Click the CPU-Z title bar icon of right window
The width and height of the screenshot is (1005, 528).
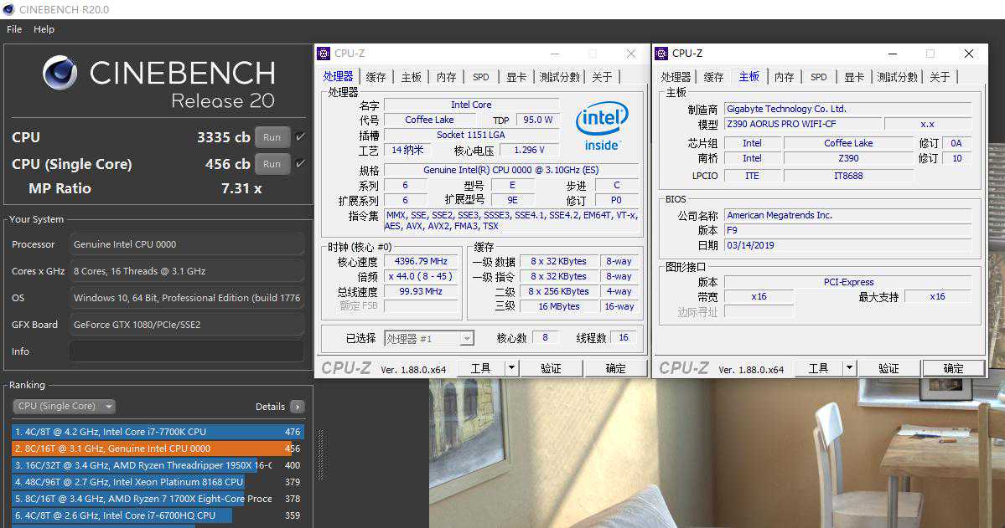tap(661, 54)
